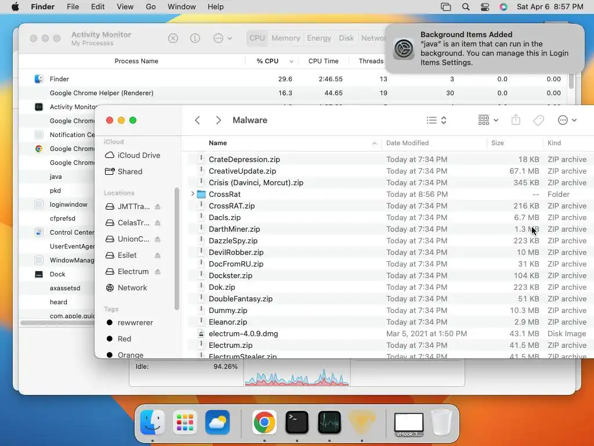Viewport: 594px width, 446px height.
Task: Open the Group By dropdown in Finder toolbar
Action: [x=488, y=120]
